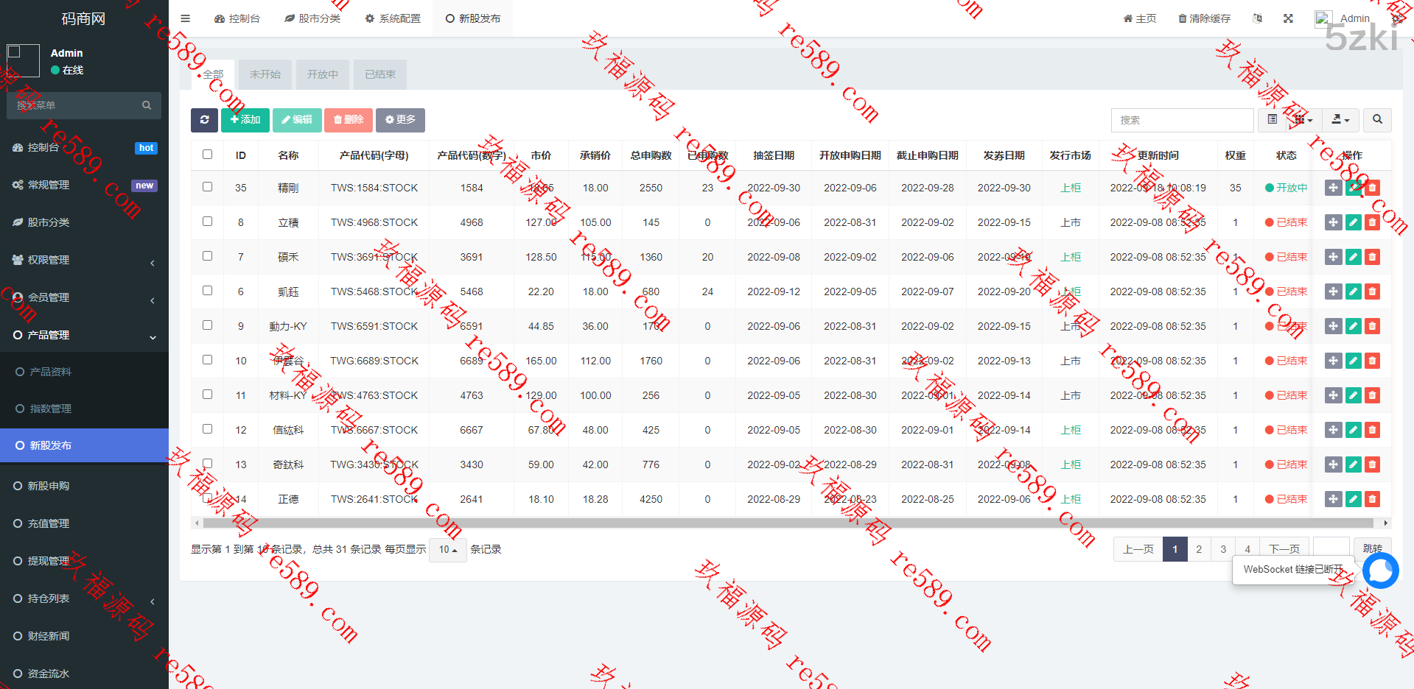Click the fullscreen icon in top bar
Viewport: 1414px width, 689px height.
(1288, 18)
